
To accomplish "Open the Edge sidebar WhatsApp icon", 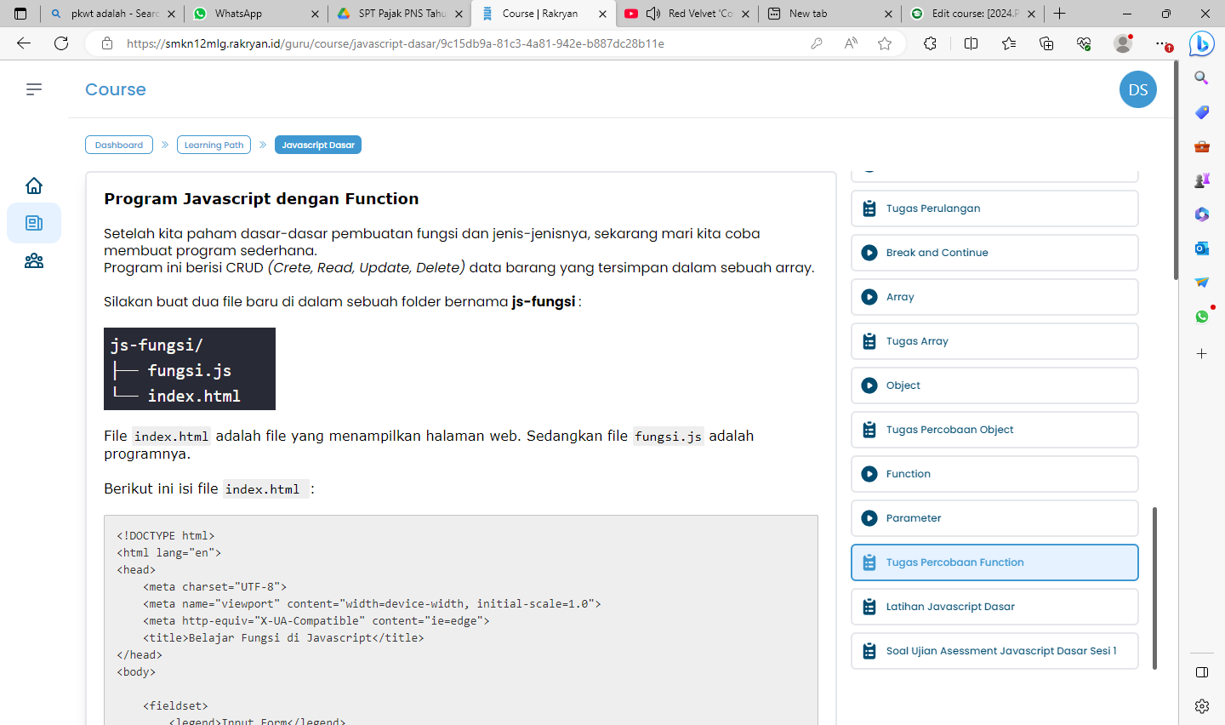I will coord(1201,317).
